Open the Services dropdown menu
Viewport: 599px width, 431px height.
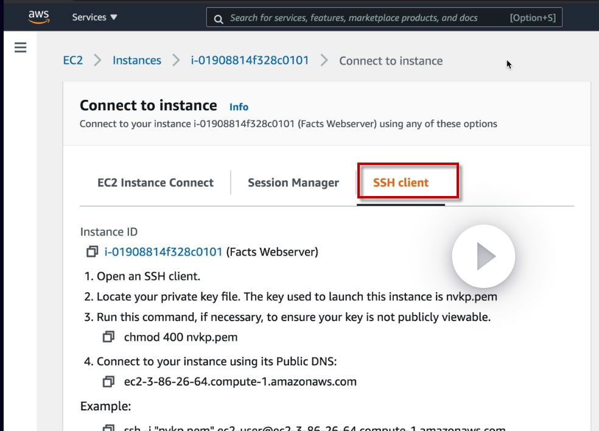[94, 18]
